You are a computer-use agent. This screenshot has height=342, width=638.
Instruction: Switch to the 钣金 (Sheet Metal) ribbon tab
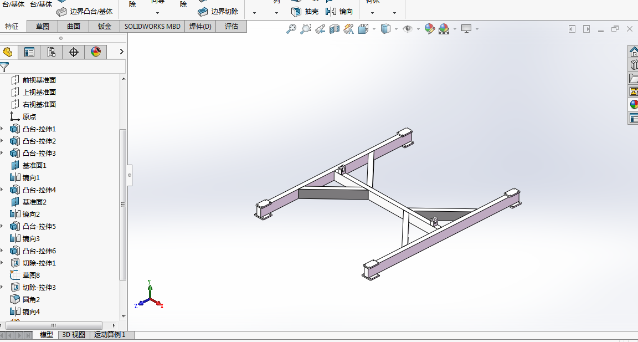point(105,27)
